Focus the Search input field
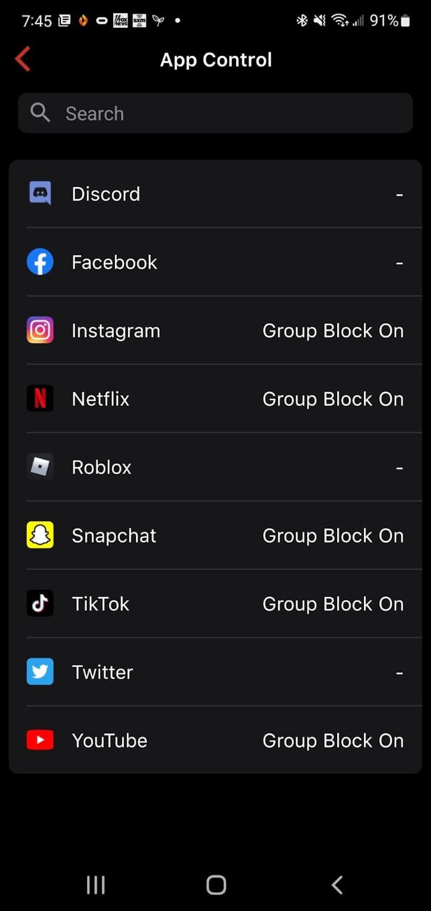The width and height of the screenshot is (431, 911). click(x=227, y=113)
